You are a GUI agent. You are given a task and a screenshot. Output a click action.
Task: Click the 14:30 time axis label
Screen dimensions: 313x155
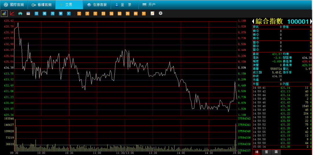209,153
